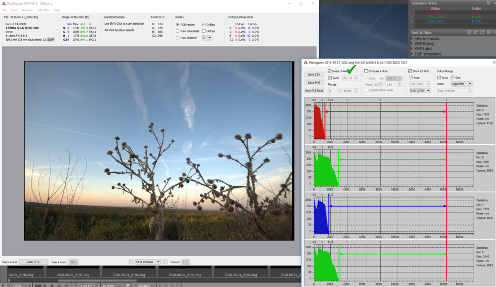Click the Save Full Data button
Screen dimensions: 496x287
(x=313, y=91)
